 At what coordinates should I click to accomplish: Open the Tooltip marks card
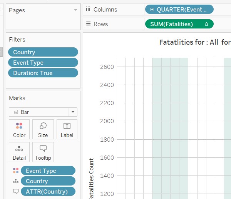(43, 152)
